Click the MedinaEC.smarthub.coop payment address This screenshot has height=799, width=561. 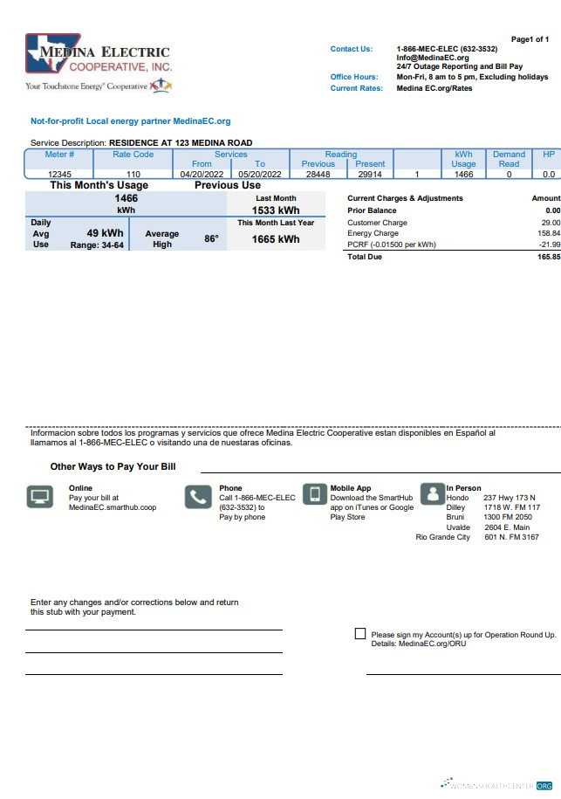113,507
